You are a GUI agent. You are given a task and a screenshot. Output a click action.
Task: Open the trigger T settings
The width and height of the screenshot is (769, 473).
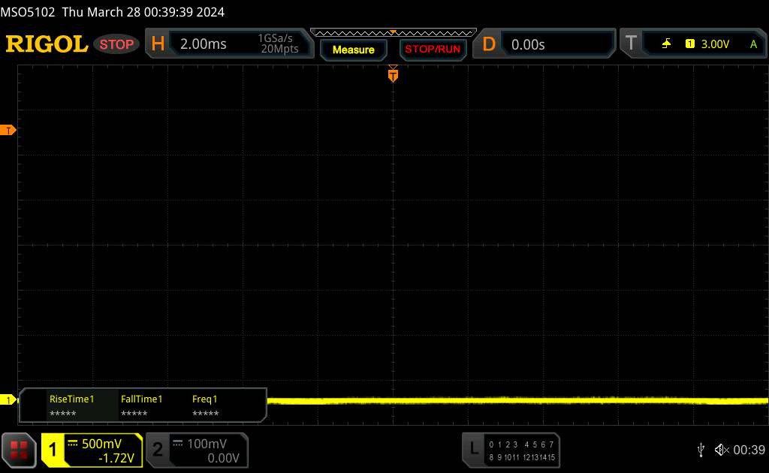pyautogui.click(x=631, y=43)
